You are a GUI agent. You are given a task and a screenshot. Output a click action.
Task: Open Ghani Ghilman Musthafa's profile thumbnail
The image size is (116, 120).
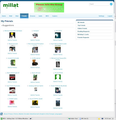coord(58,90)
